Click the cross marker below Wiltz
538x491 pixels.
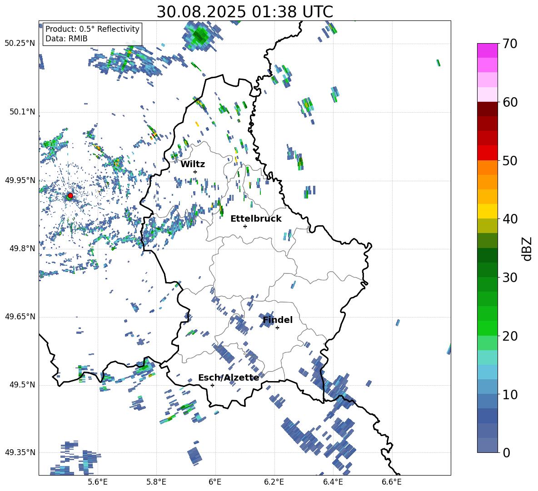(195, 172)
